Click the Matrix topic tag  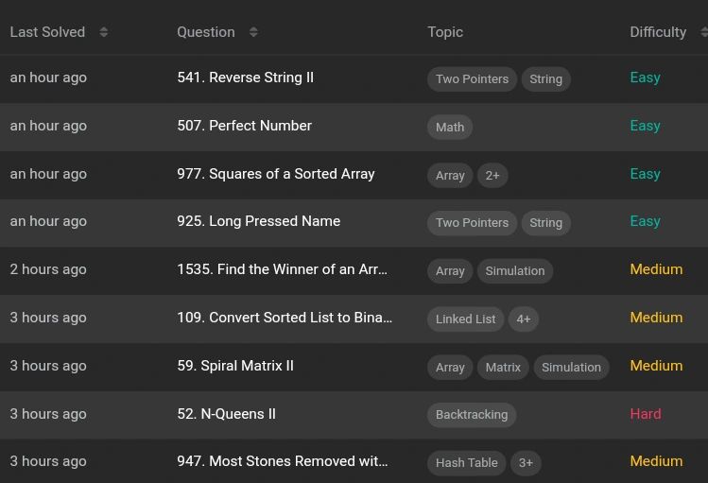click(503, 368)
